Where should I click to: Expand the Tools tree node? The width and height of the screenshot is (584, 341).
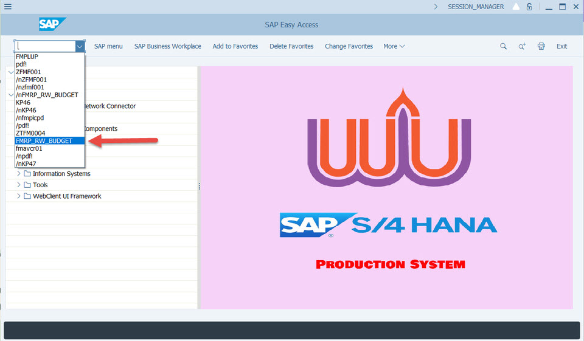pyautogui.click(x=19, y=185)
